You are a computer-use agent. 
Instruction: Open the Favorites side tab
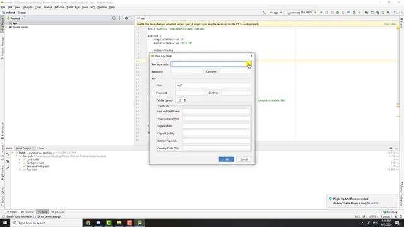click(3, 172)
